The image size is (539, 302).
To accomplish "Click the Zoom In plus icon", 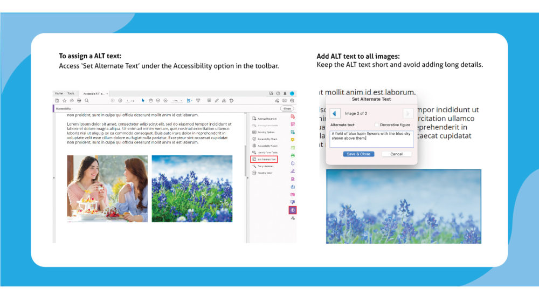I will coord(165,101).
